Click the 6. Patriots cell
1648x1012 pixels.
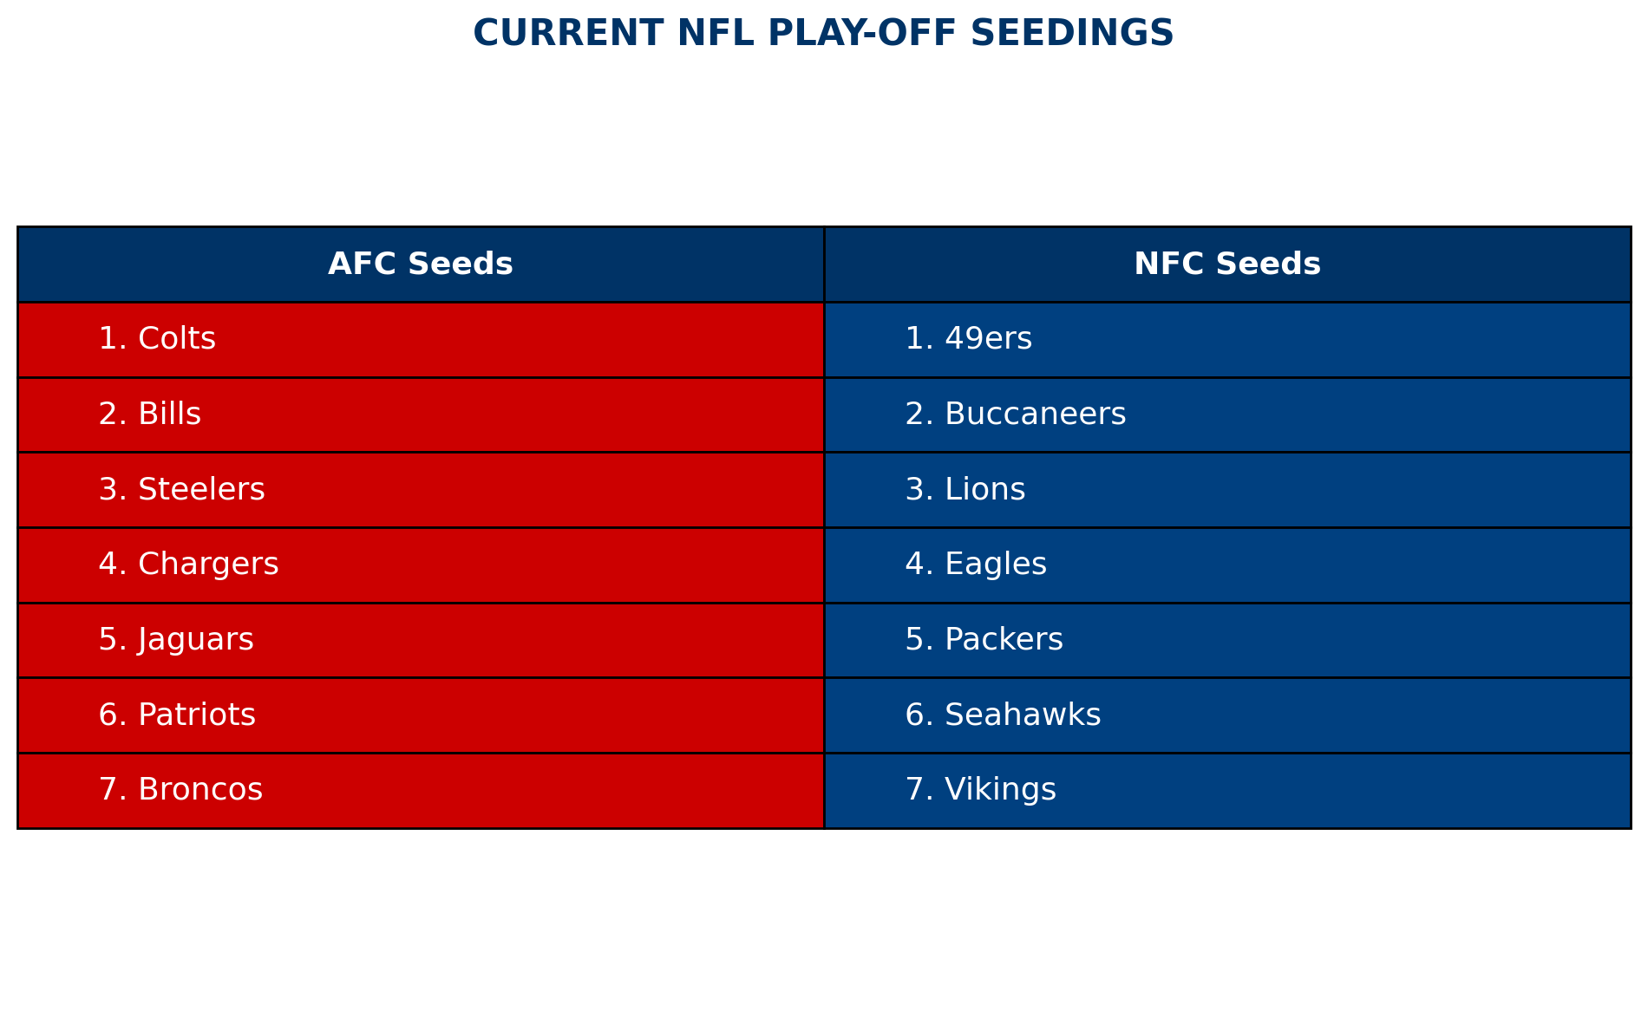[177, 715]
